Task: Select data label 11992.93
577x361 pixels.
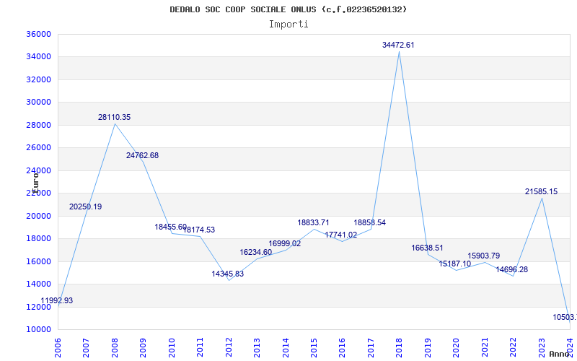Action: (57, 300)
